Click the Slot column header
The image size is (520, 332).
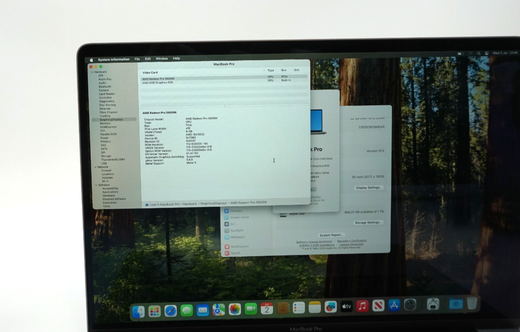296,70
